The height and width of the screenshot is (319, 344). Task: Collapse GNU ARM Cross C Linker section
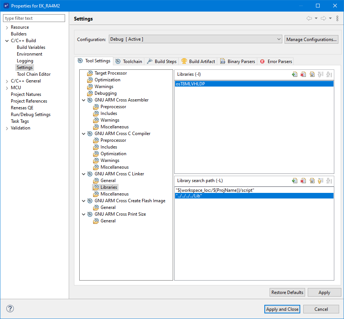[x=83, y=174]
